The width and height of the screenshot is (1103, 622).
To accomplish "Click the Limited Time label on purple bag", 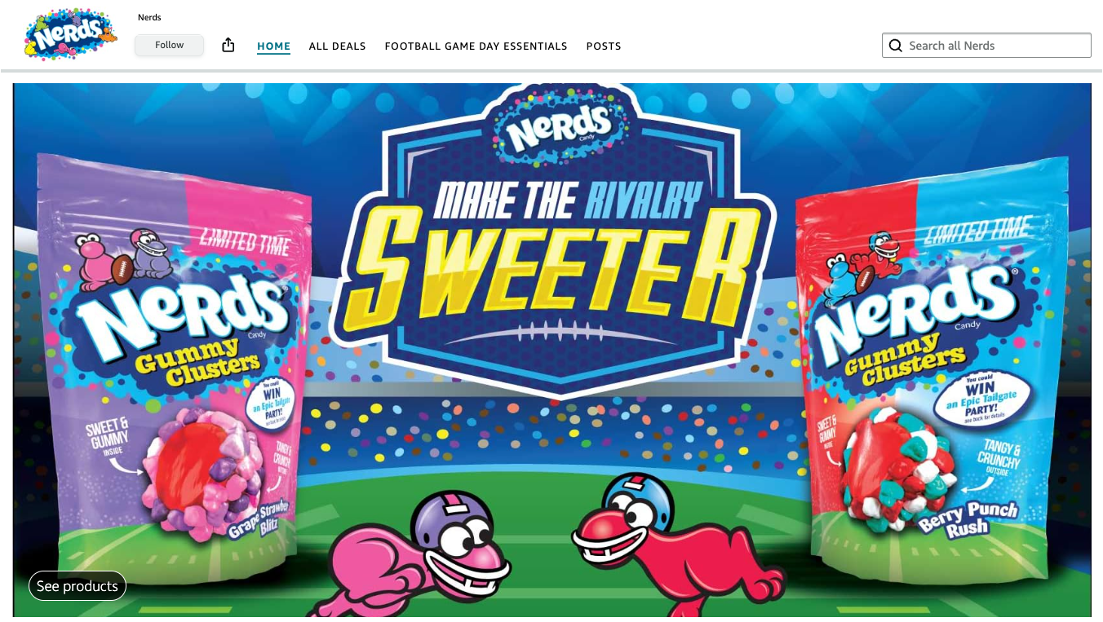I will click(x=246, y=241).
